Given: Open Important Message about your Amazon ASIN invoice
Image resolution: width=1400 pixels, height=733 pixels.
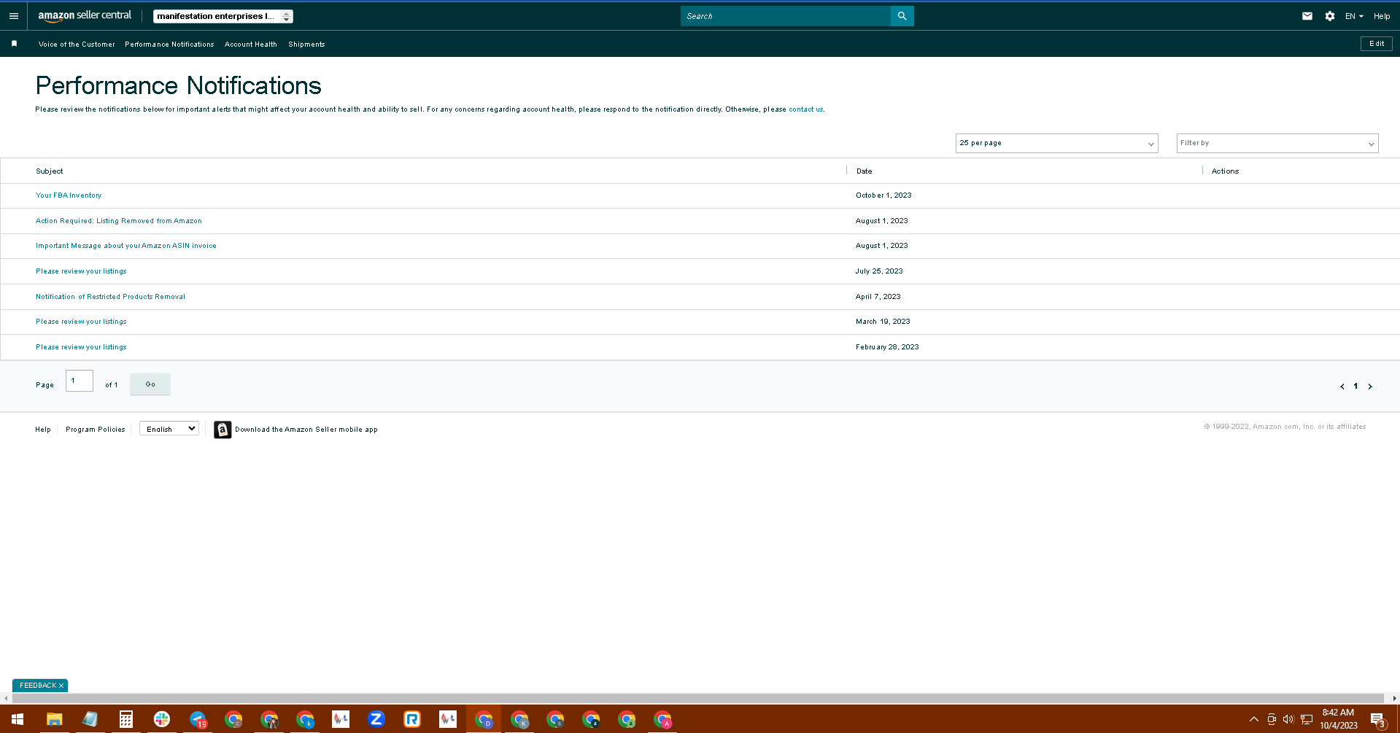Looking at the screenshot, I should coord(126,246).
